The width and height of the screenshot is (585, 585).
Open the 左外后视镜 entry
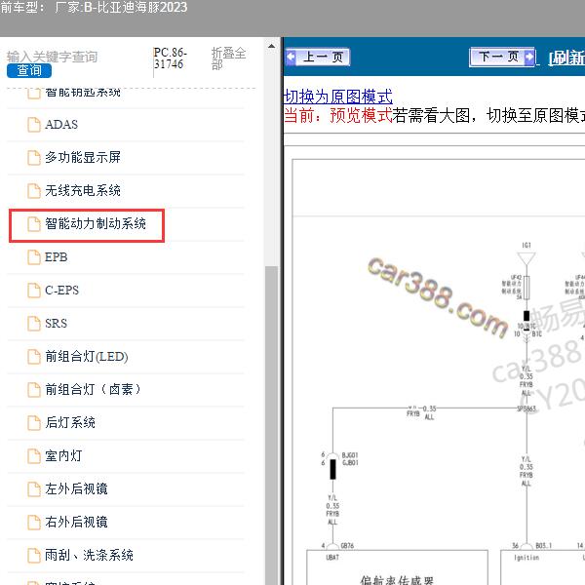76,489
